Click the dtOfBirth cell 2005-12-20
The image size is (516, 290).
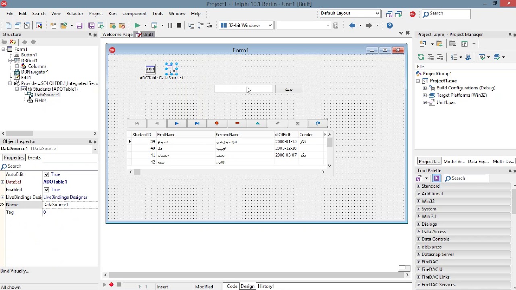(x=286, y=148)
